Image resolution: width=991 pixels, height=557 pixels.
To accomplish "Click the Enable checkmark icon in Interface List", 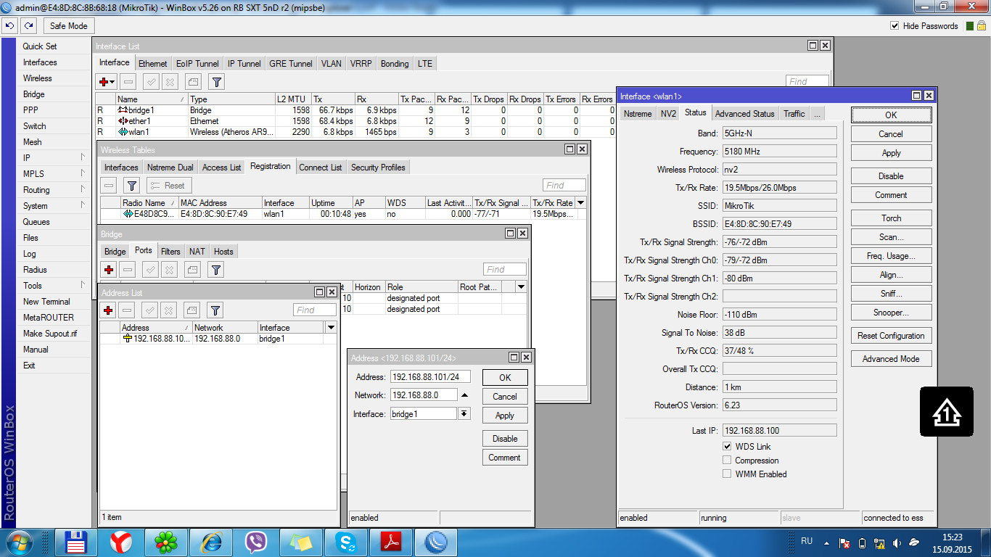I will click(151, 82).
